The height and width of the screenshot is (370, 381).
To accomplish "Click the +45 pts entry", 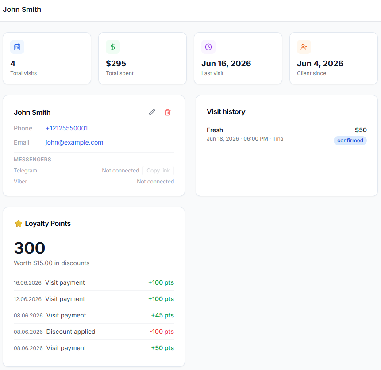I will pyautogui.click(x=162, y=315).
